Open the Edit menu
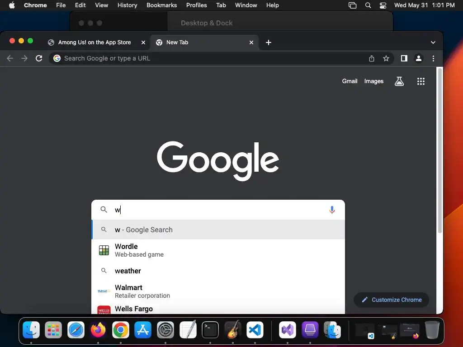The height and width of the screenshot is (347, 463). coord(80,5)
